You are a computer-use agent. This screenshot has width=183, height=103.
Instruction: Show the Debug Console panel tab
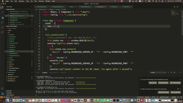click(x=54, y=72)
